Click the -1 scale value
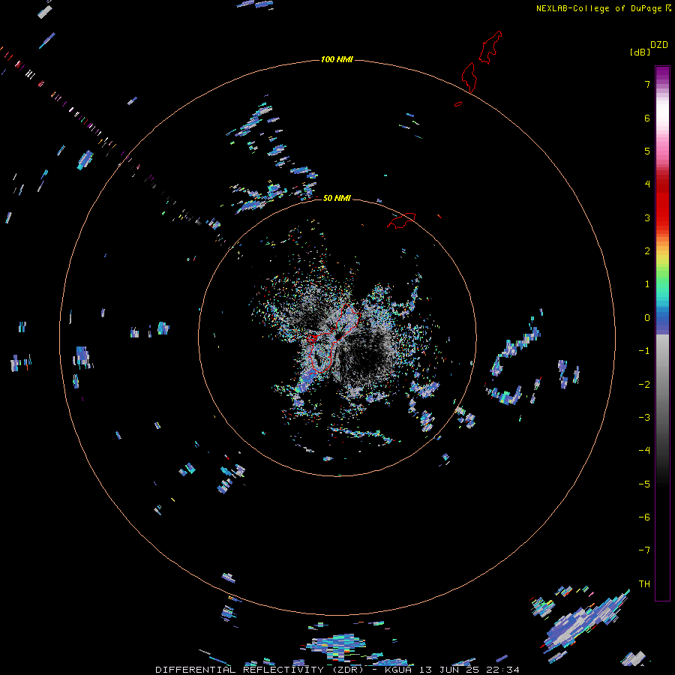This screenshot has width=675, height=675. [644, 351]
